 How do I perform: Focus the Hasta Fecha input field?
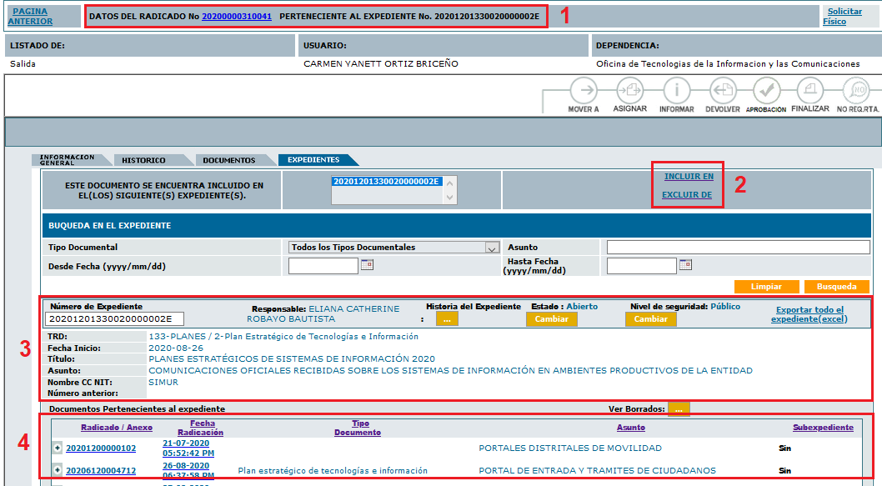641,266
